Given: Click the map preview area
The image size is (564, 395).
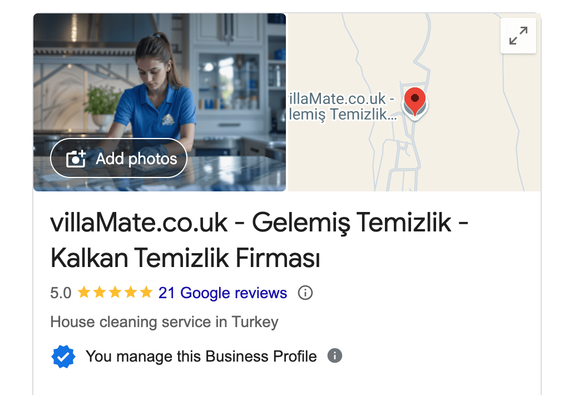Looking at the screenshot, I should (x=414, y=102).
